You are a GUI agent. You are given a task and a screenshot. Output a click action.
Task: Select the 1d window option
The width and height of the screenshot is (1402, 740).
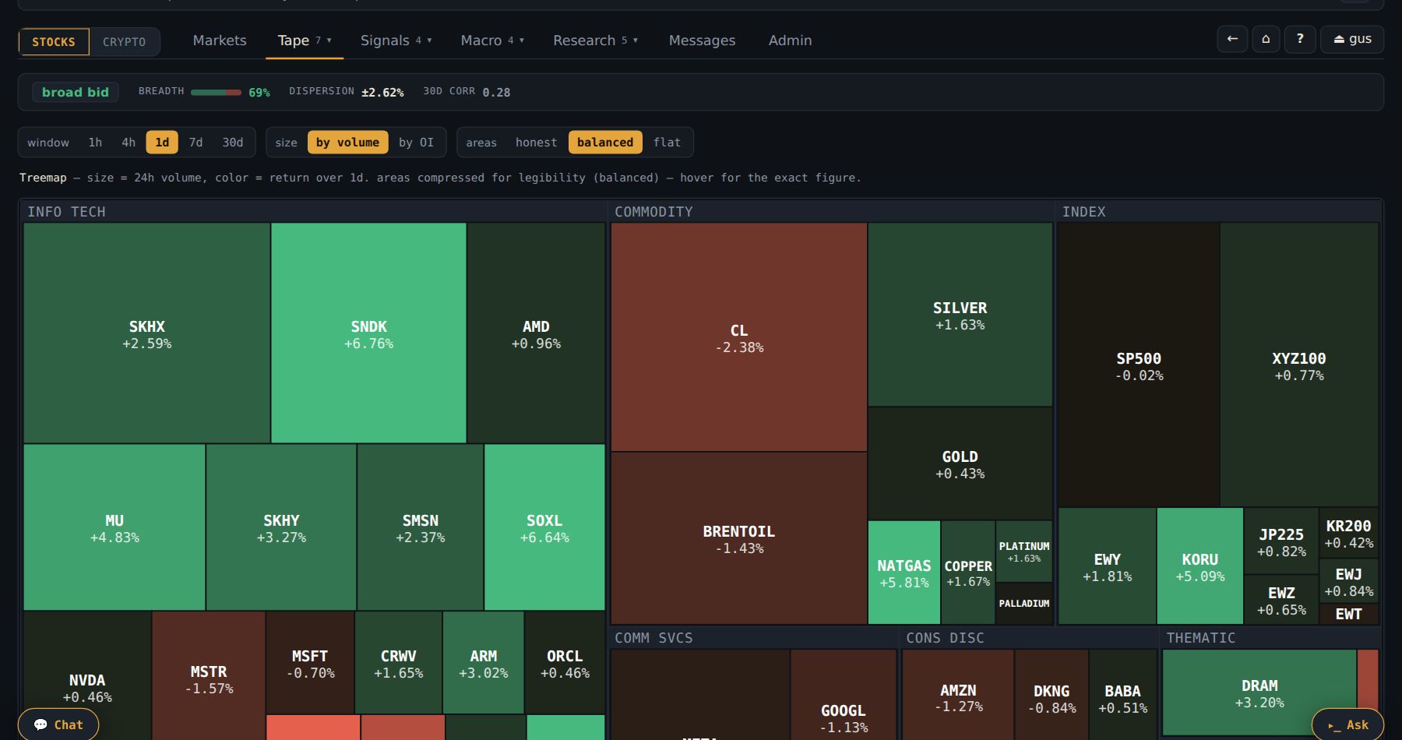[x=162, y=143]
